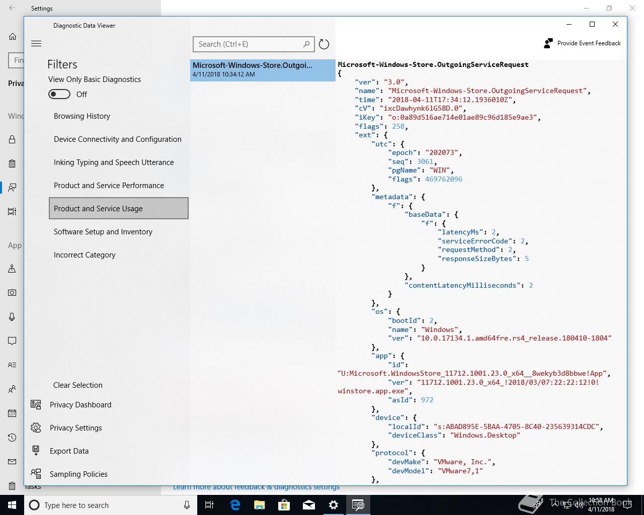The image size is (644, 515).
Task: Click the taskbar clock showing 4/11/2018
Action: pyautogui.click(x=601, y=505)
